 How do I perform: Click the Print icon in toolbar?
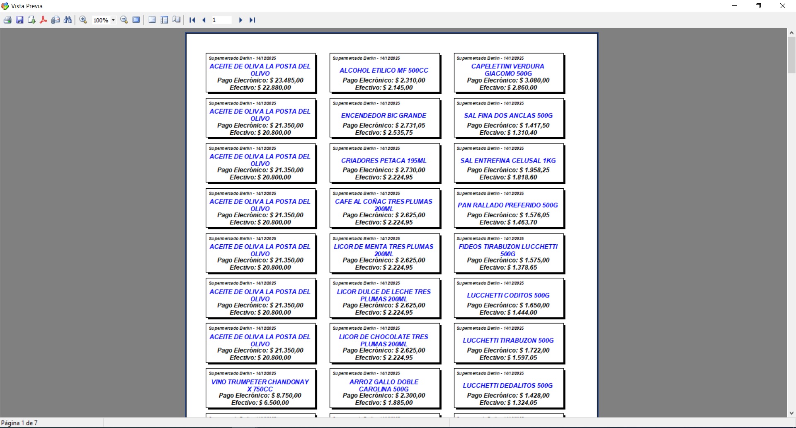tap(7, 20)
